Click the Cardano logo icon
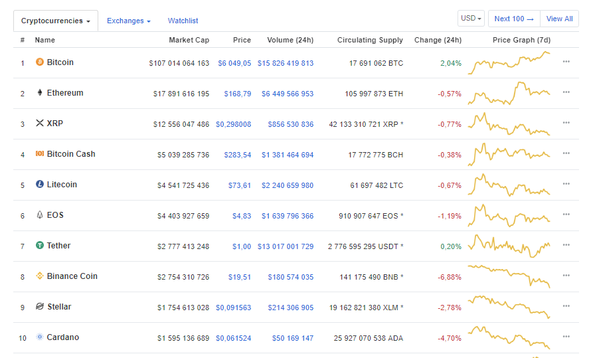Viewport: 591px width, 358px height. (x=40, y=337)
